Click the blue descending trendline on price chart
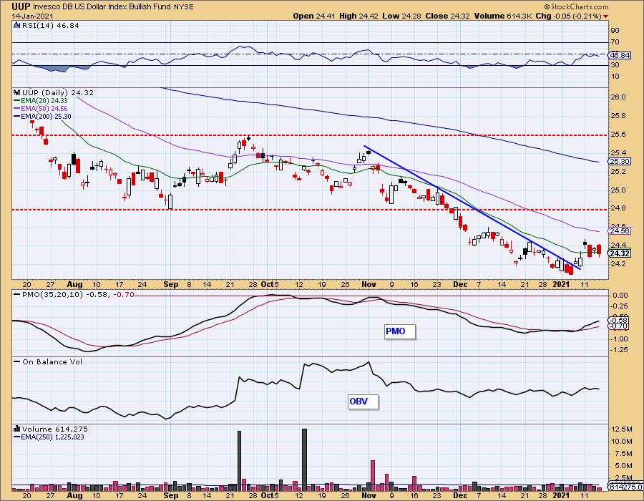This screenshot has width=644, height=501. pos(472,208)
